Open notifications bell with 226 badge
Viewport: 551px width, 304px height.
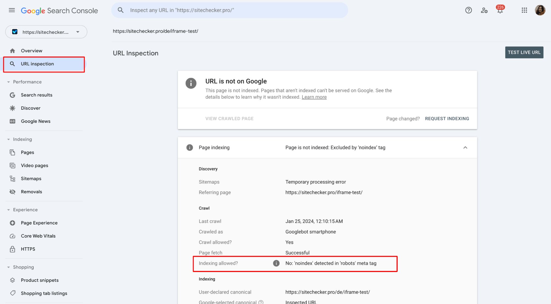click(500, 9)
